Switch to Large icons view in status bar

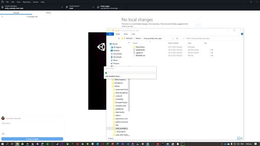pos(241,138)
